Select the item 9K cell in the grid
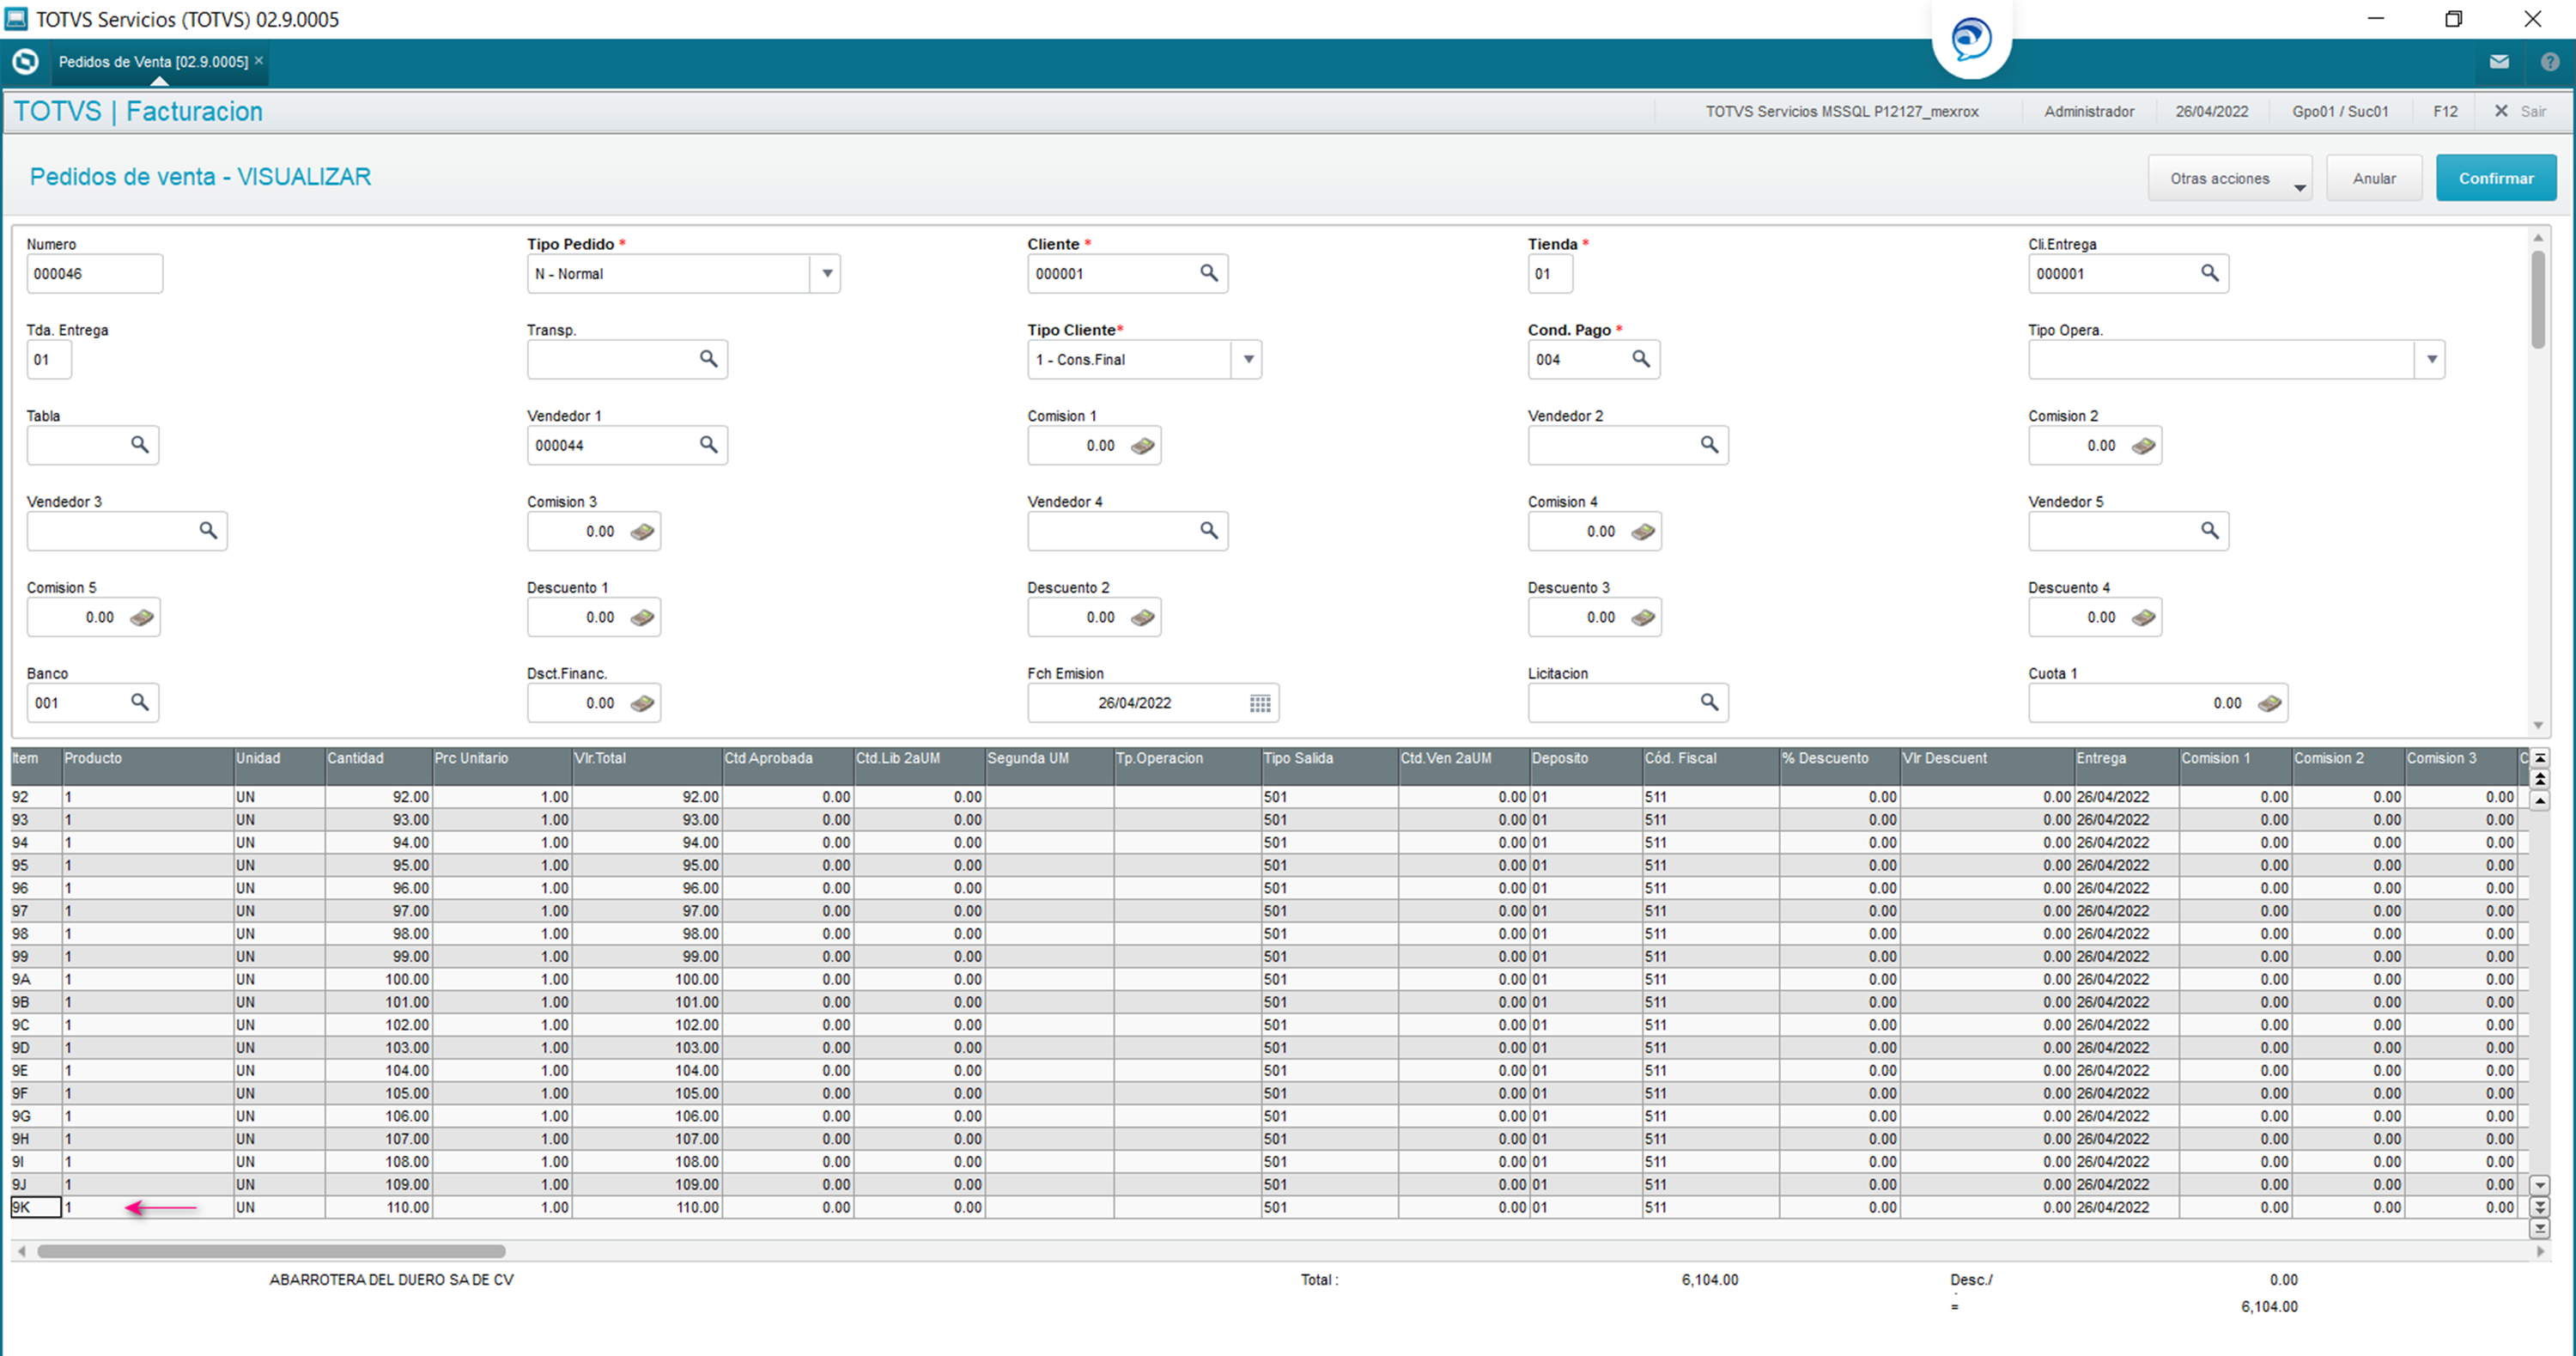2576x1356 pixels. (36, 1207)
